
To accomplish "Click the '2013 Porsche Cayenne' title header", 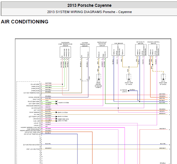I will point(90,5).
